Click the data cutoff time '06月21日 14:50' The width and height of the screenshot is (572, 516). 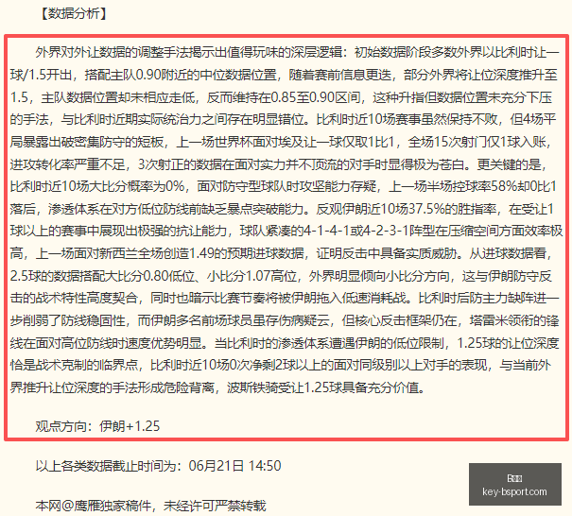[234, 466]
